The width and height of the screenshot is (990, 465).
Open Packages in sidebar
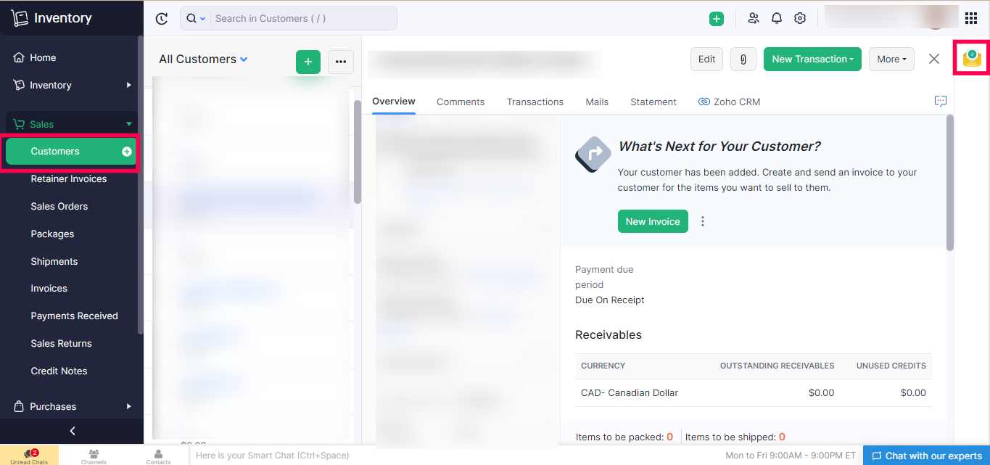coord(52,234)
